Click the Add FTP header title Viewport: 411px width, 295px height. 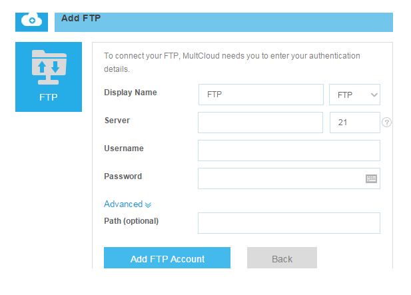point(81,18)
